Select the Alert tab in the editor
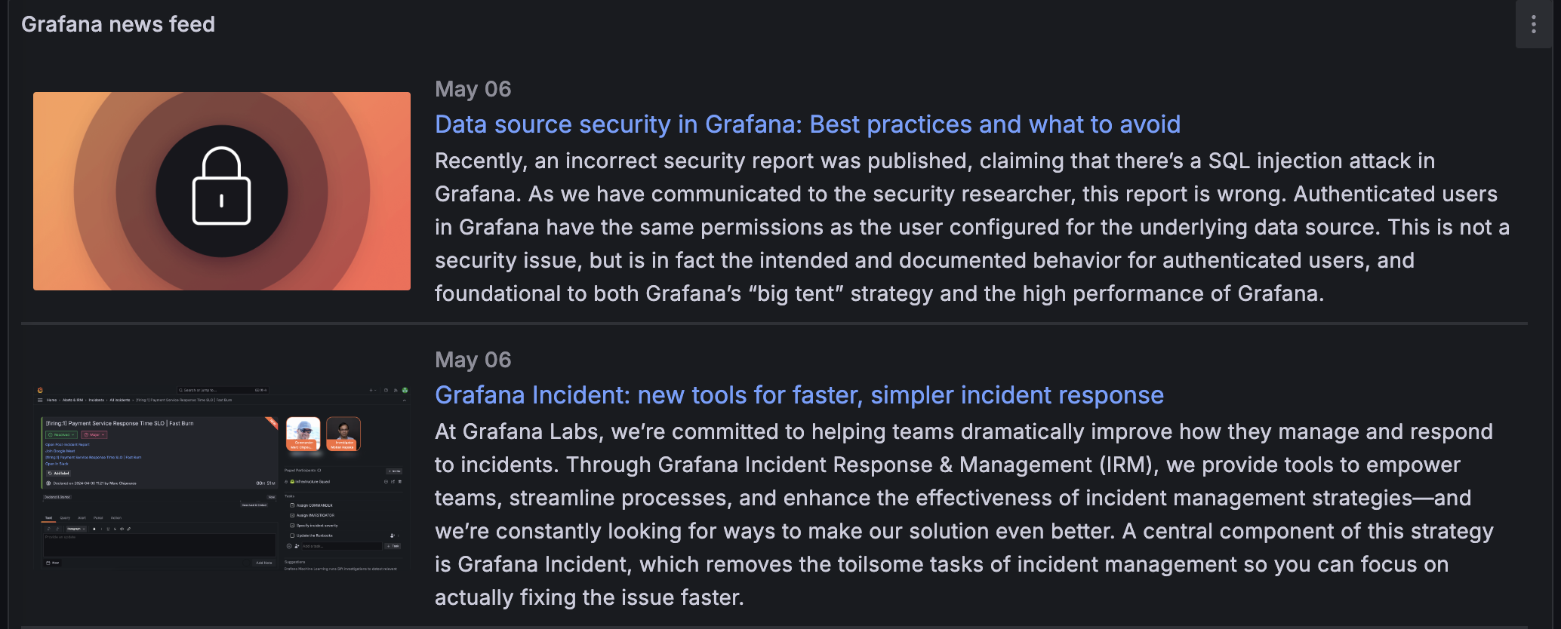This screenshot has height=629, width=1561. click(82, 518)
